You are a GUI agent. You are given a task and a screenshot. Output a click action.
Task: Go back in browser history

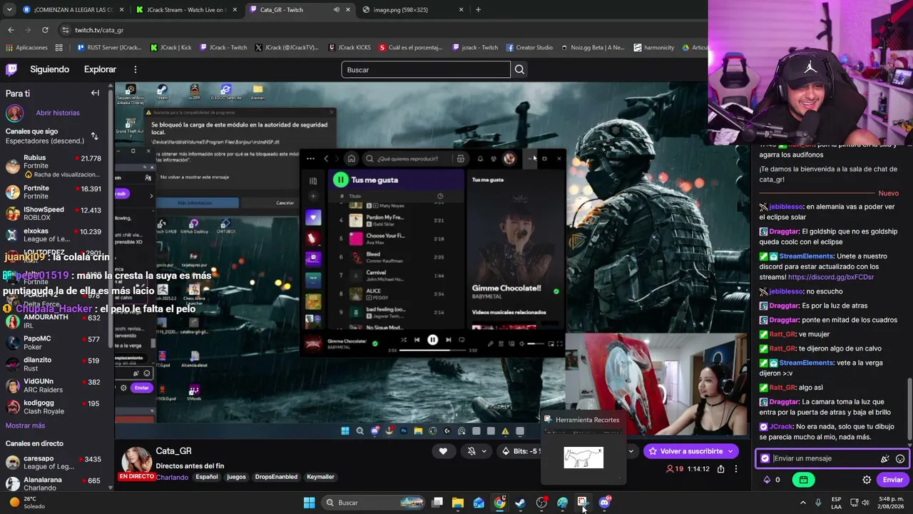click(x=11, y=30)
